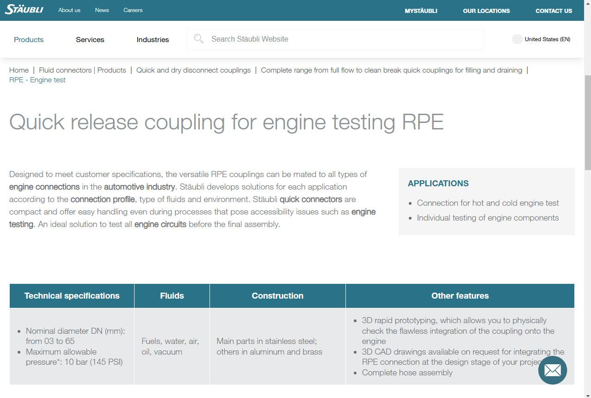Click the globe language icon
Screen dimensions: 591x398
(x=517, y=39)
